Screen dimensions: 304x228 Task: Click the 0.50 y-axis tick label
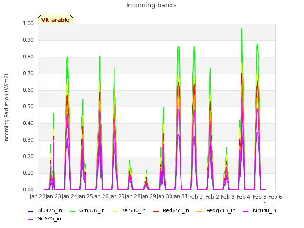28,106
